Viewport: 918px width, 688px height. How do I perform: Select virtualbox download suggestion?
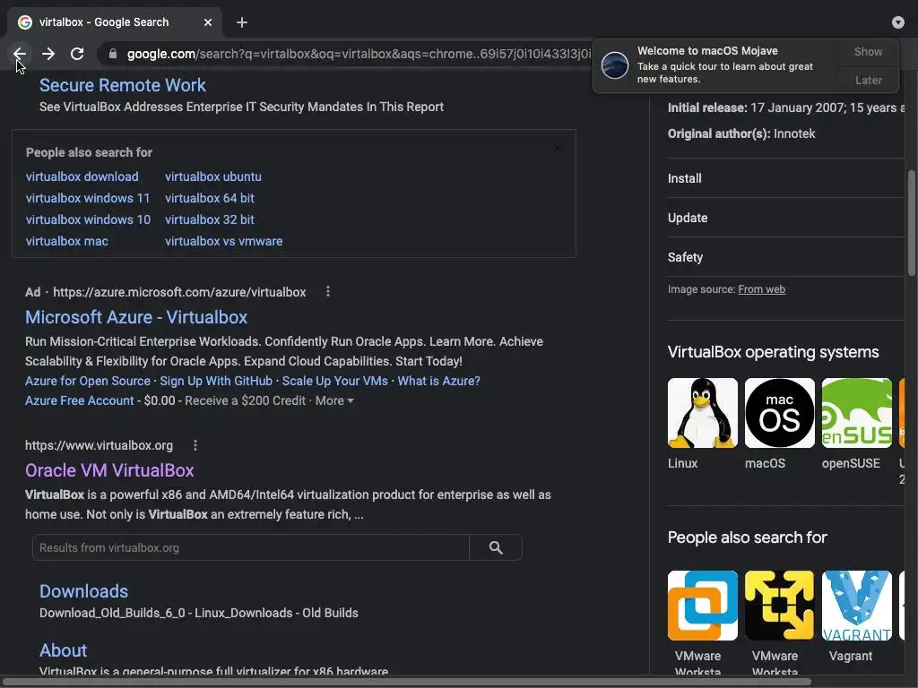click(x=82, y=176)
